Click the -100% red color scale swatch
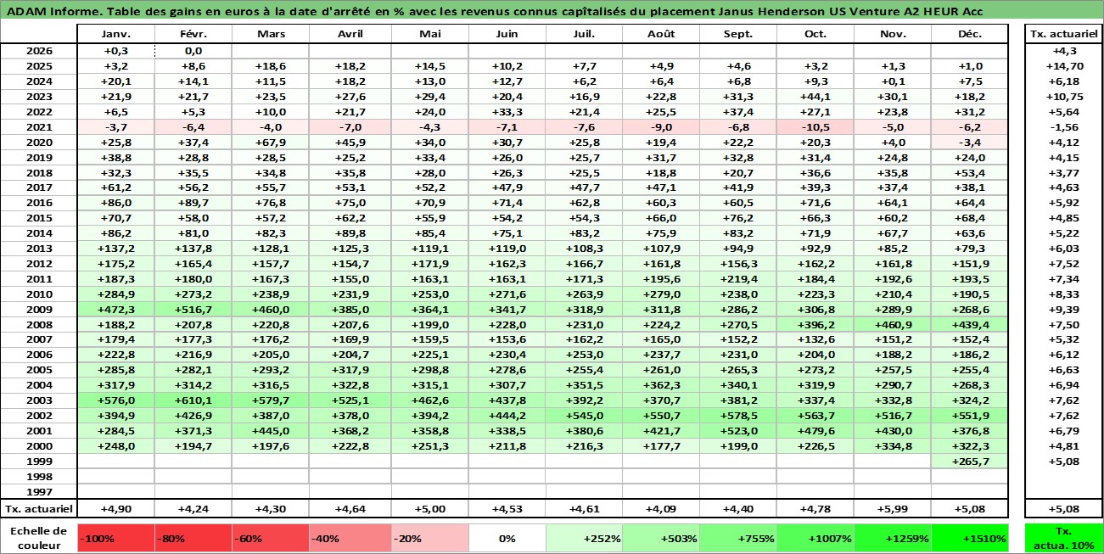This screenshot has width=1104, height=554. 115,538
